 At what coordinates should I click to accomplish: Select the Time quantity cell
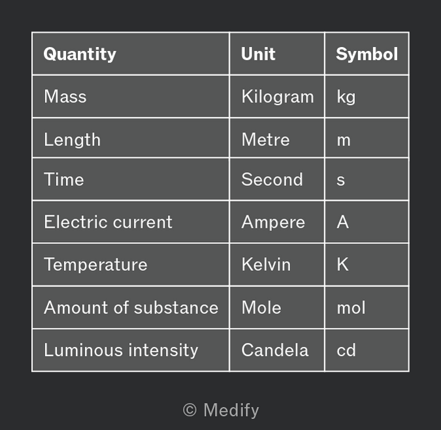131,180
